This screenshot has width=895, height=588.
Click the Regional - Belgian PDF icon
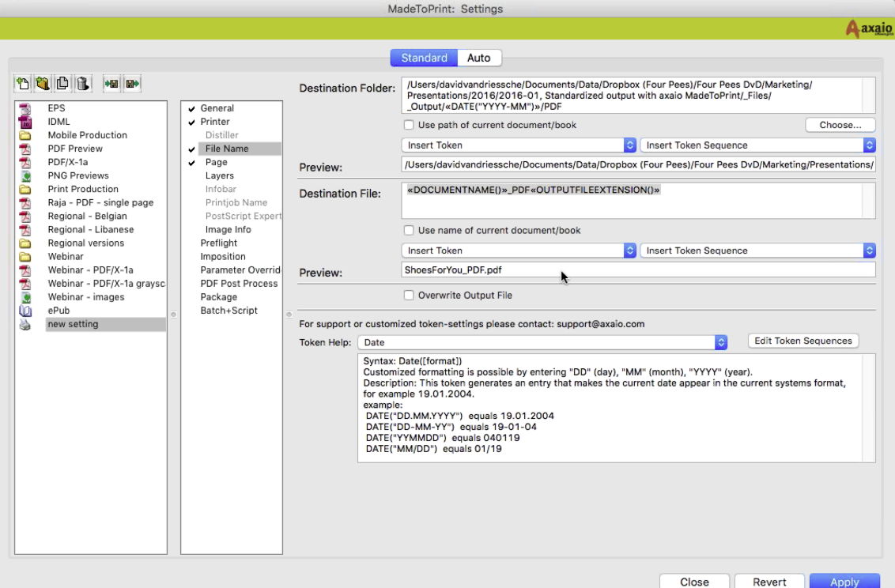pyautogui.click(x=25, y=216)
